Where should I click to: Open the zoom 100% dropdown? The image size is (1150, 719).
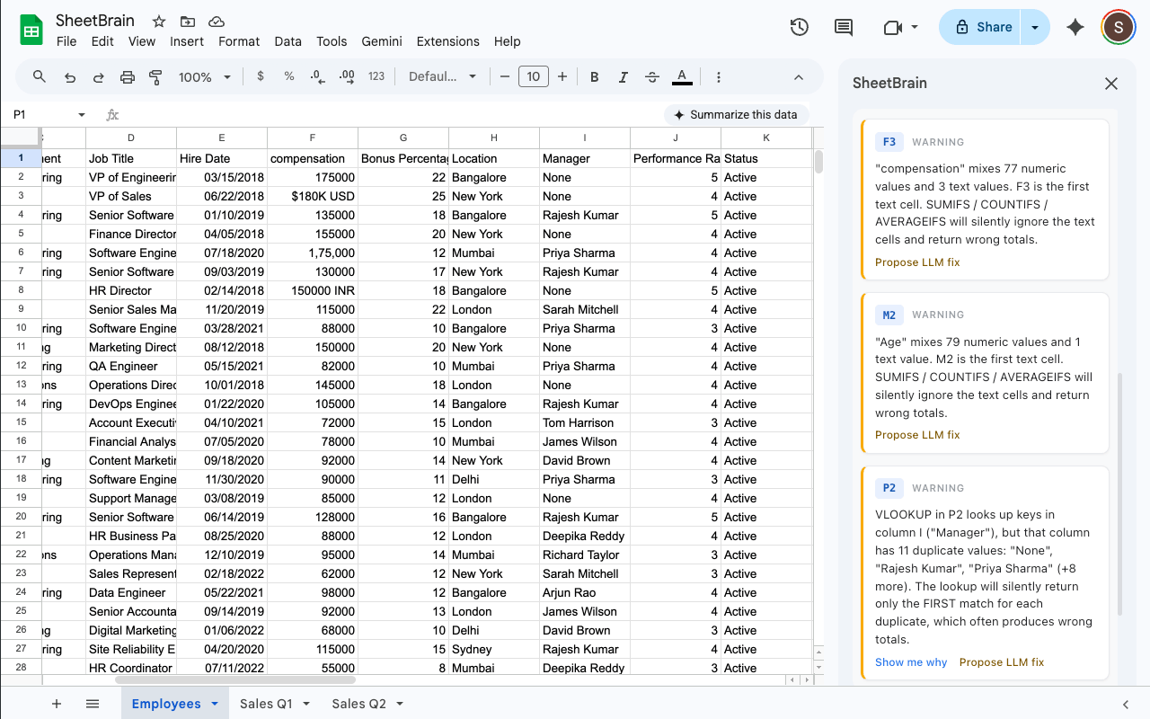click(x=205, y=77)
